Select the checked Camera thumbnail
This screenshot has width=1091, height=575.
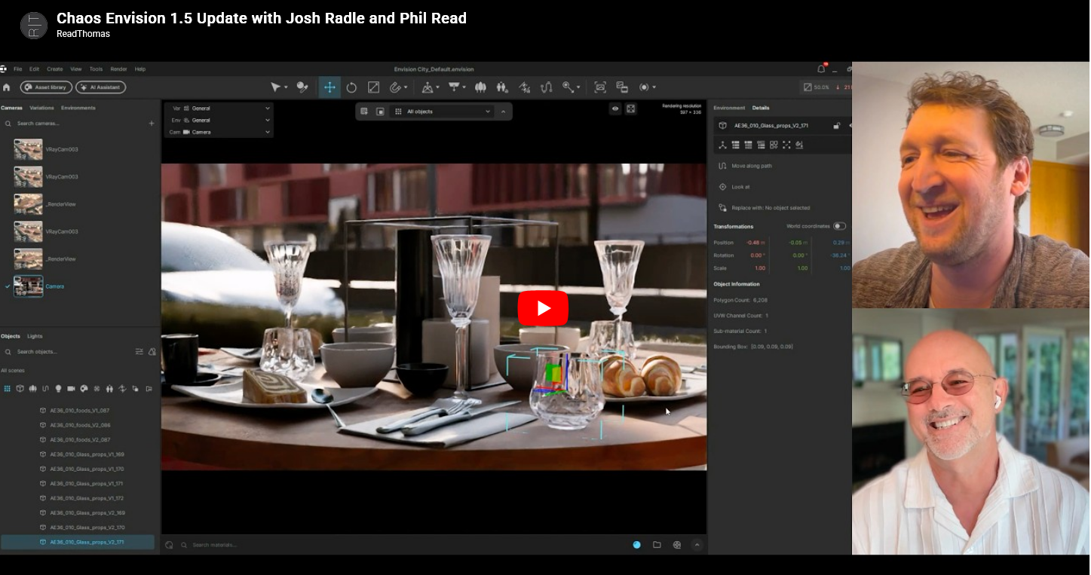(x=29, y=286)
